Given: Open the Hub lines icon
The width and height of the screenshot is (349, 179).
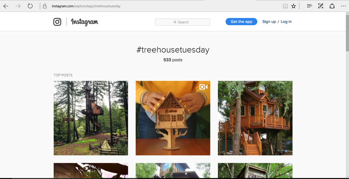Looking at the screenshot, I should [309, 6].
